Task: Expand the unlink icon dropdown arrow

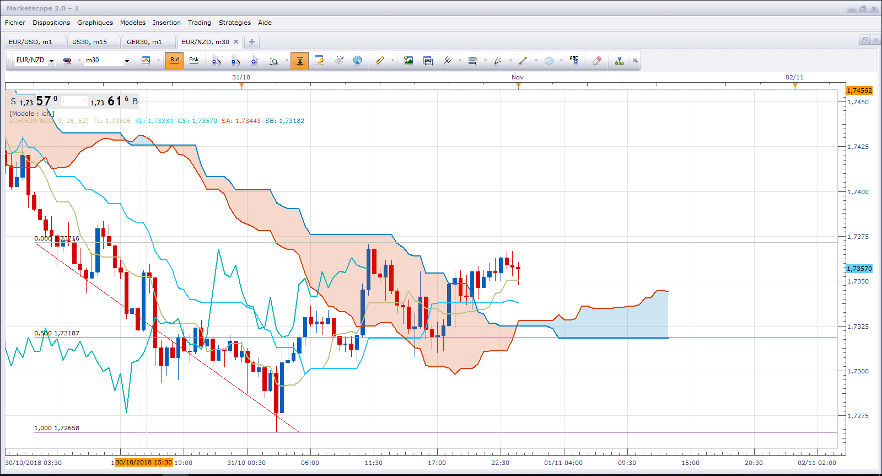Action: (x=79, y=61)
